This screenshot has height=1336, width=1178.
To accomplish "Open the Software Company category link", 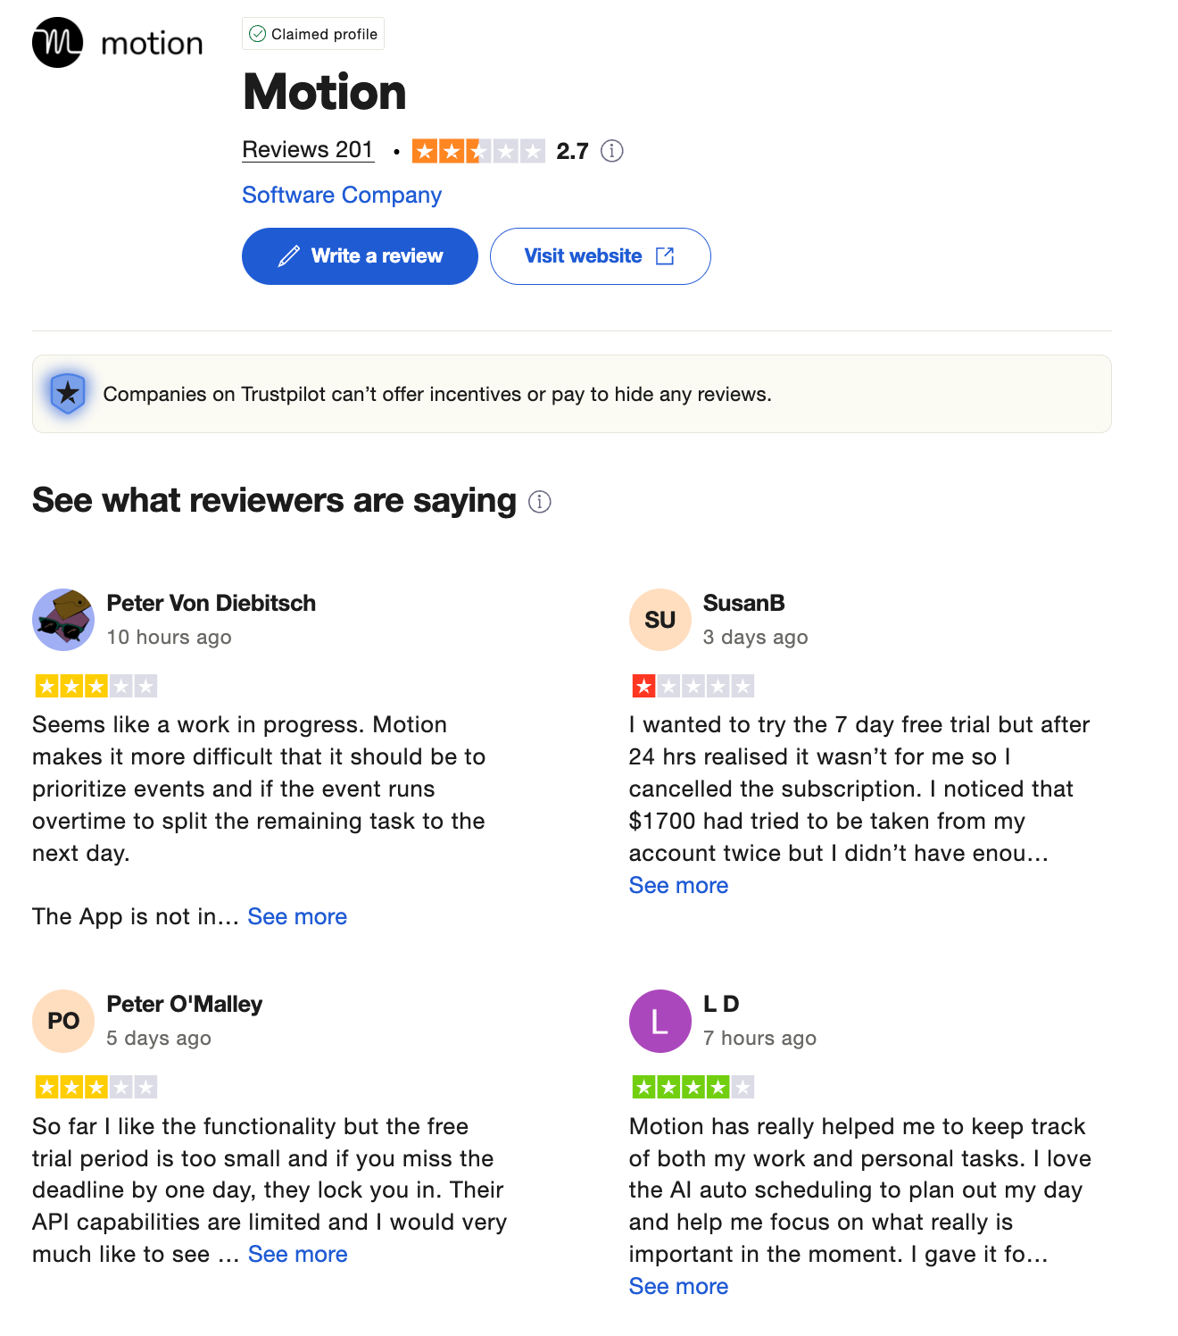I will (x=342, y=195).
